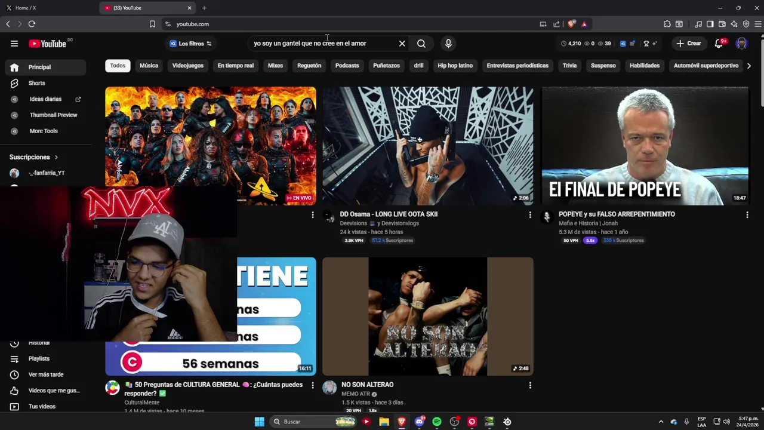Select the Hip hop latino chip

point(455,66)
